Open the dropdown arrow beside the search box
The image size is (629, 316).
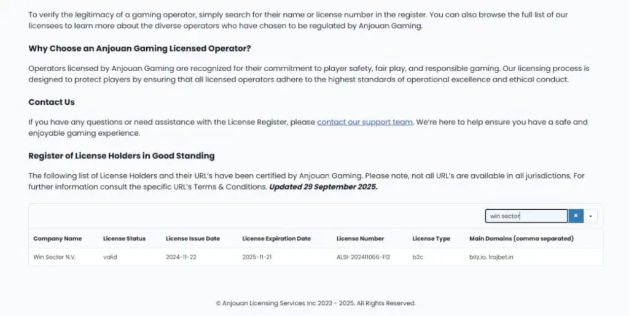click(590, 216)
